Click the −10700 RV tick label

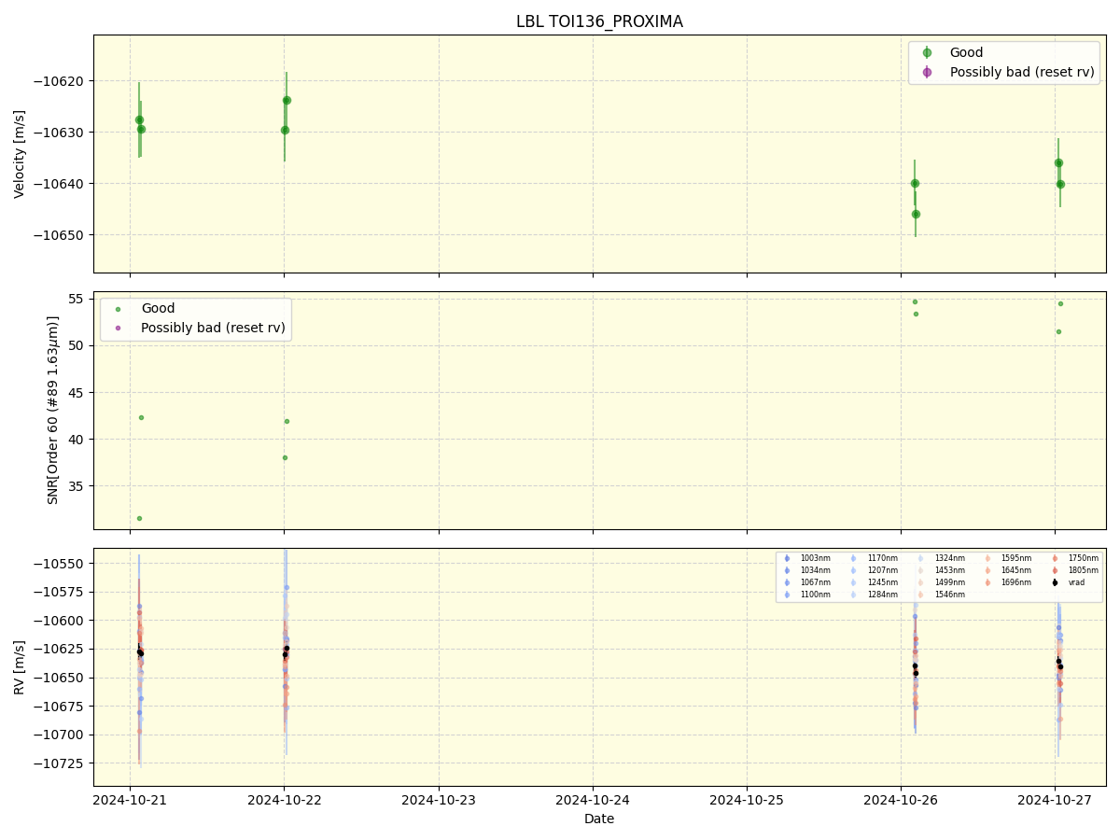click(58, 735)
